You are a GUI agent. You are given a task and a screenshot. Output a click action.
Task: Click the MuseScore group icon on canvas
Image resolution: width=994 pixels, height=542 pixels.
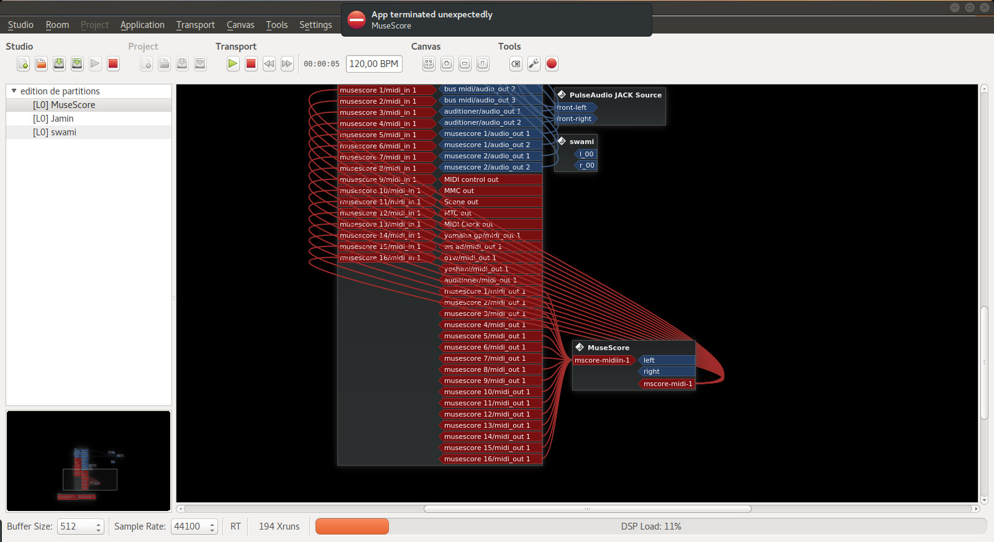coord(580,347)
